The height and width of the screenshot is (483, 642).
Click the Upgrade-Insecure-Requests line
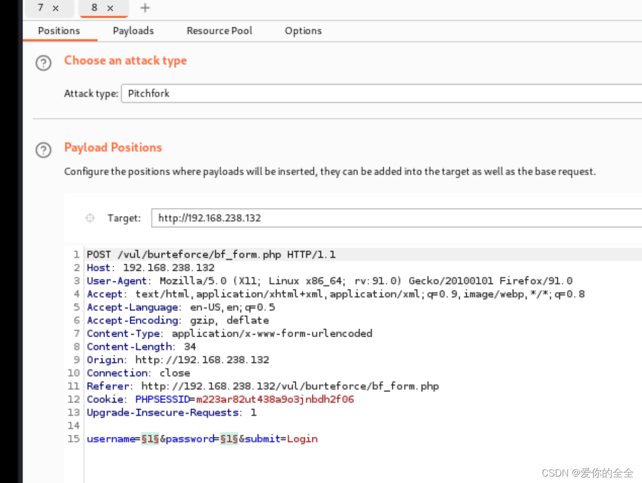tap(172, 412)
